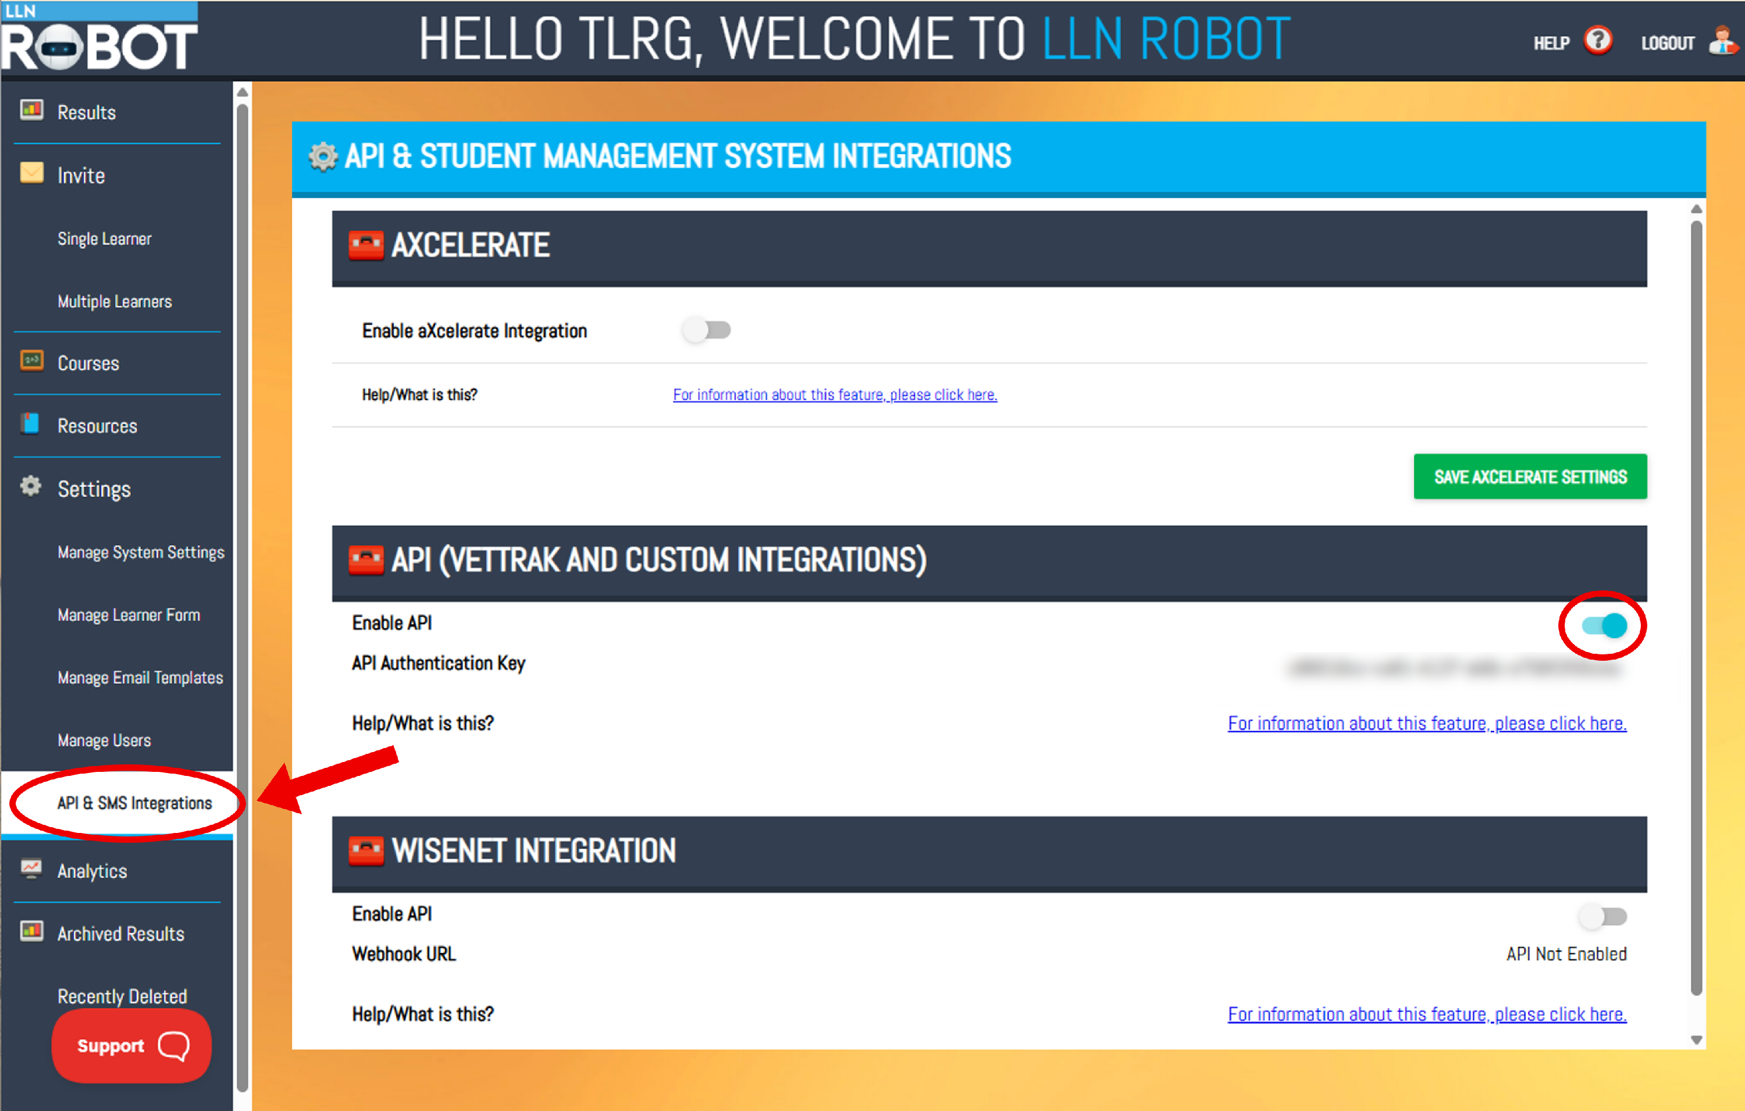Click the integrations panel scrollbar thumb

point(1696,609)
